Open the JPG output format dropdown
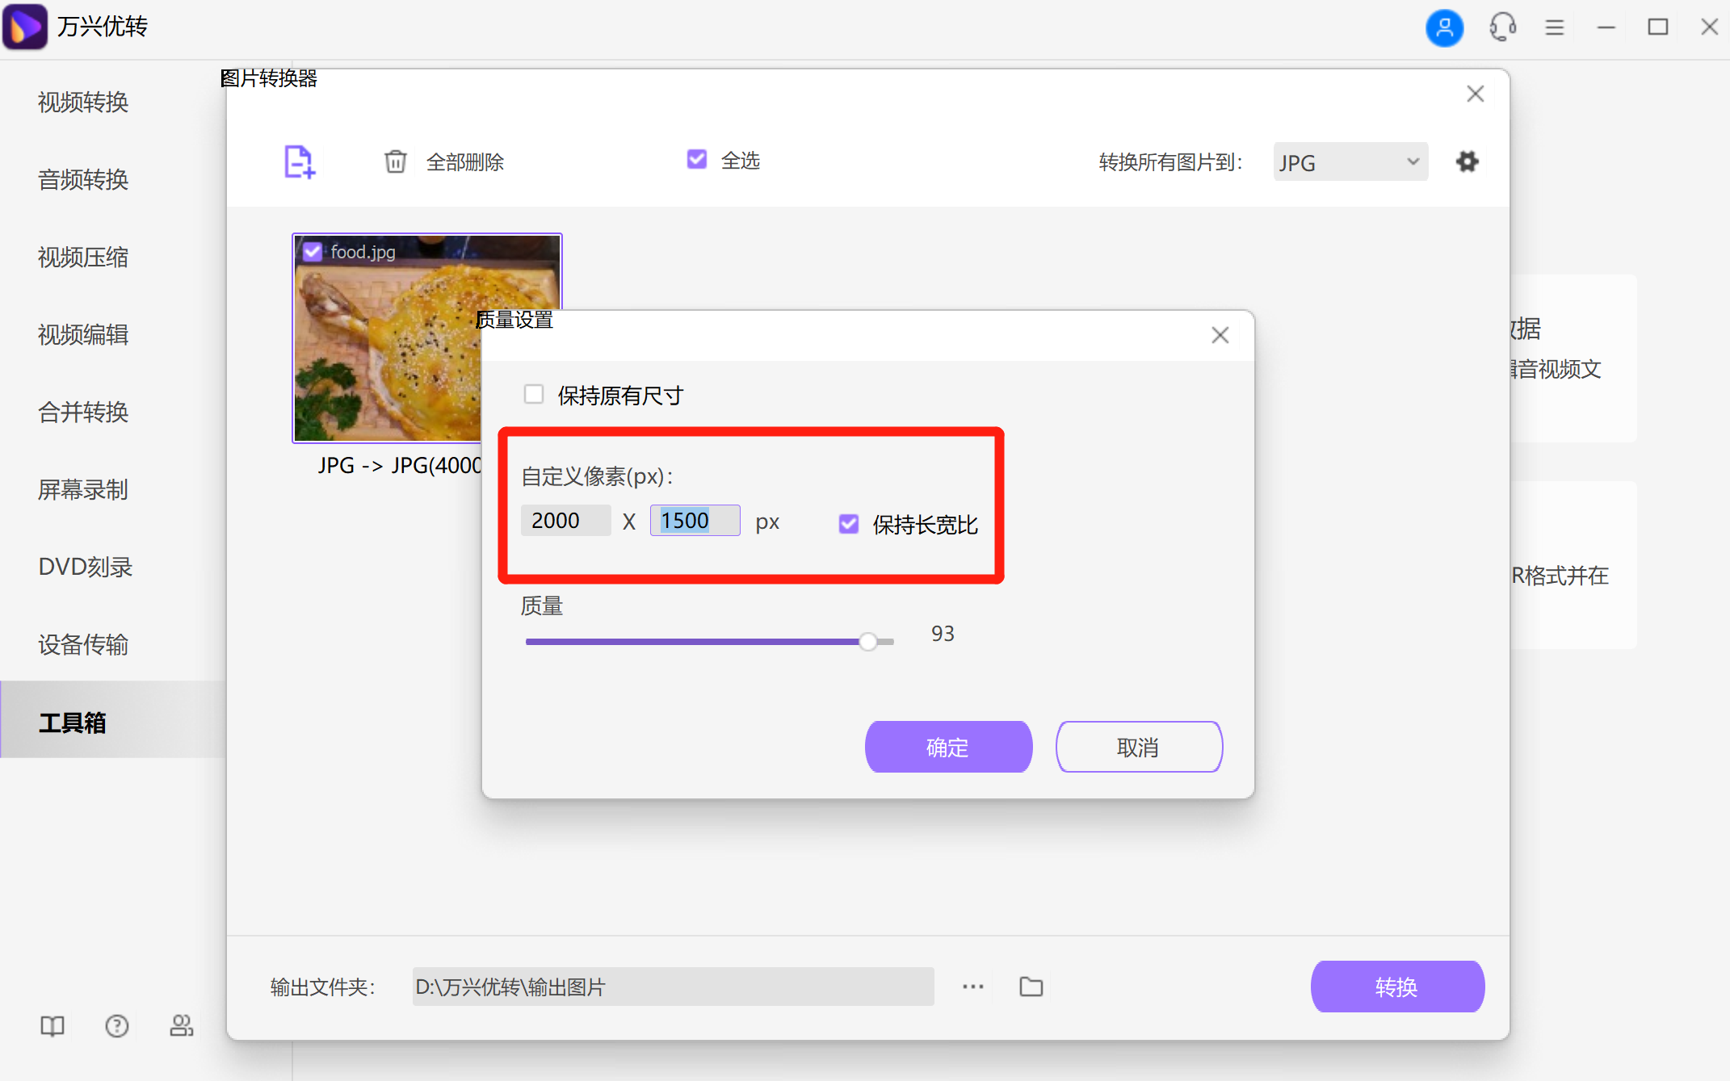Image resolution: width=1730 pixels, height=1081 pixels. click(1349, 161)
